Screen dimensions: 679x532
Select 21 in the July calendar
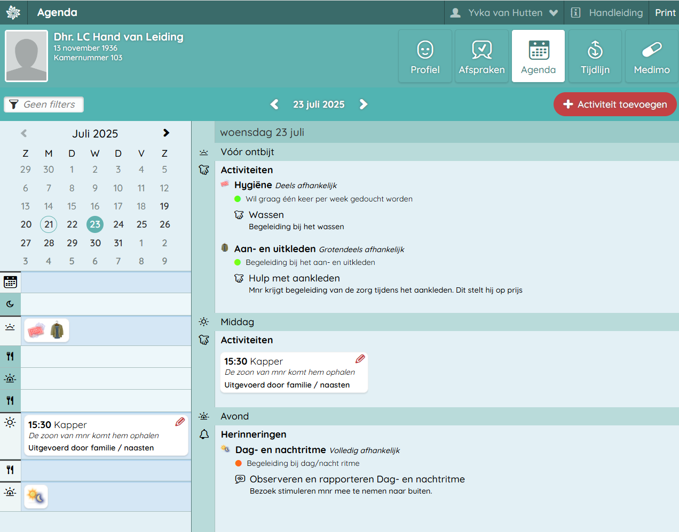[x=49, y=224]
